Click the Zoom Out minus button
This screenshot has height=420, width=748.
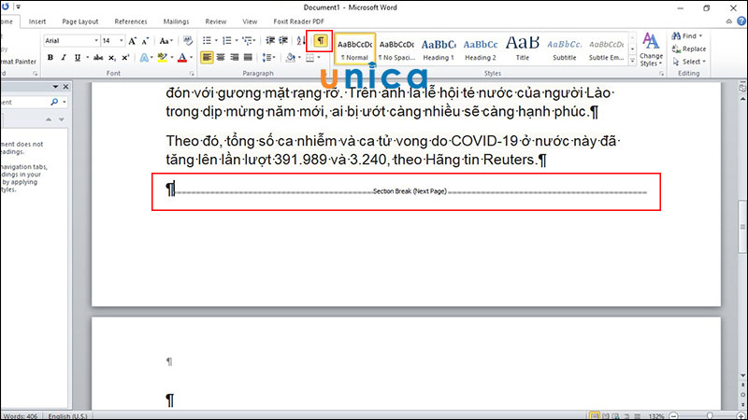pos(673,416)
